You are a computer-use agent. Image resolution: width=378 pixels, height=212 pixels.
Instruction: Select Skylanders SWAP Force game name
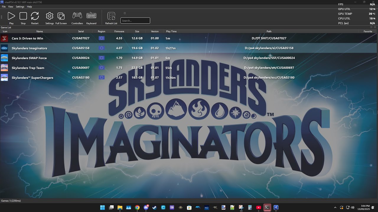point(29,58)
